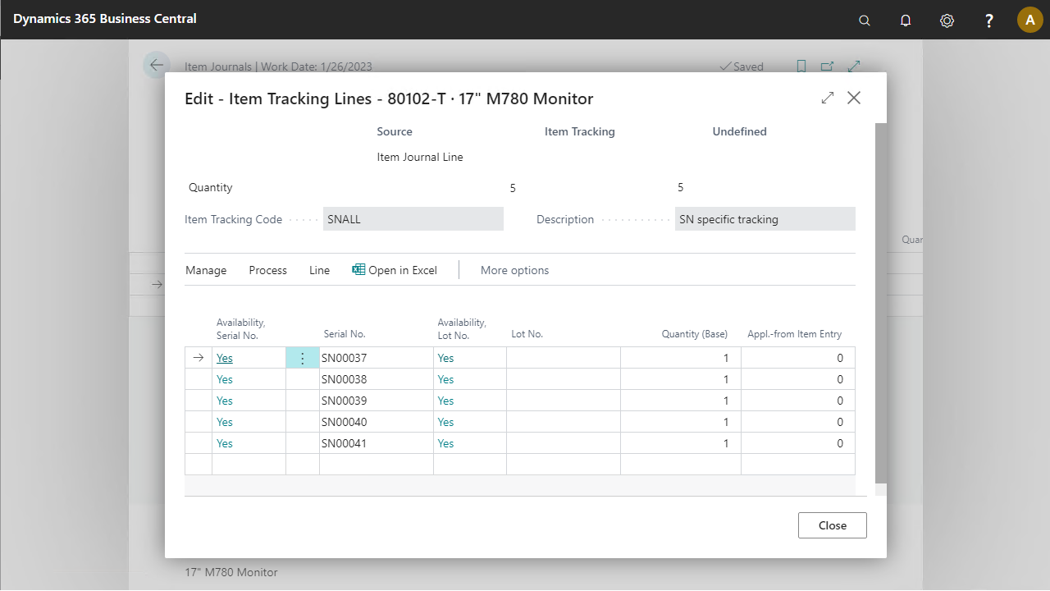Screen dimensions: 1050x591
Task: Open the Manage menu
Action: pyautogui.click(x=206, y=270)
